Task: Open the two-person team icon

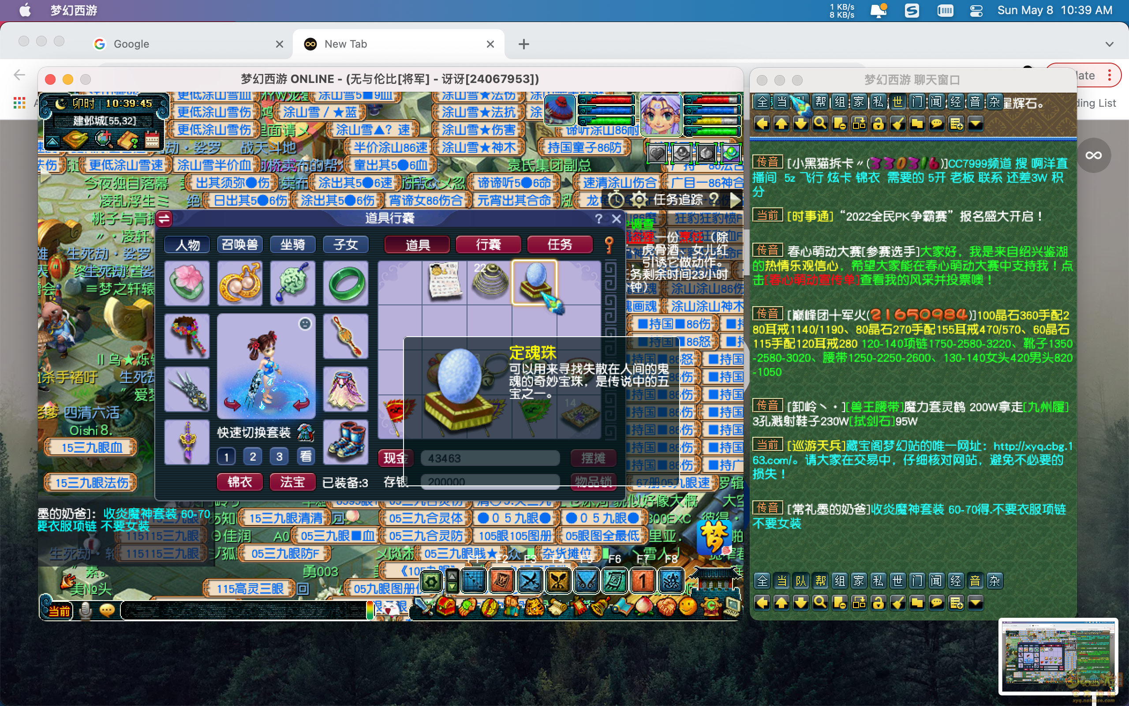Action: [x=512, y=606]
